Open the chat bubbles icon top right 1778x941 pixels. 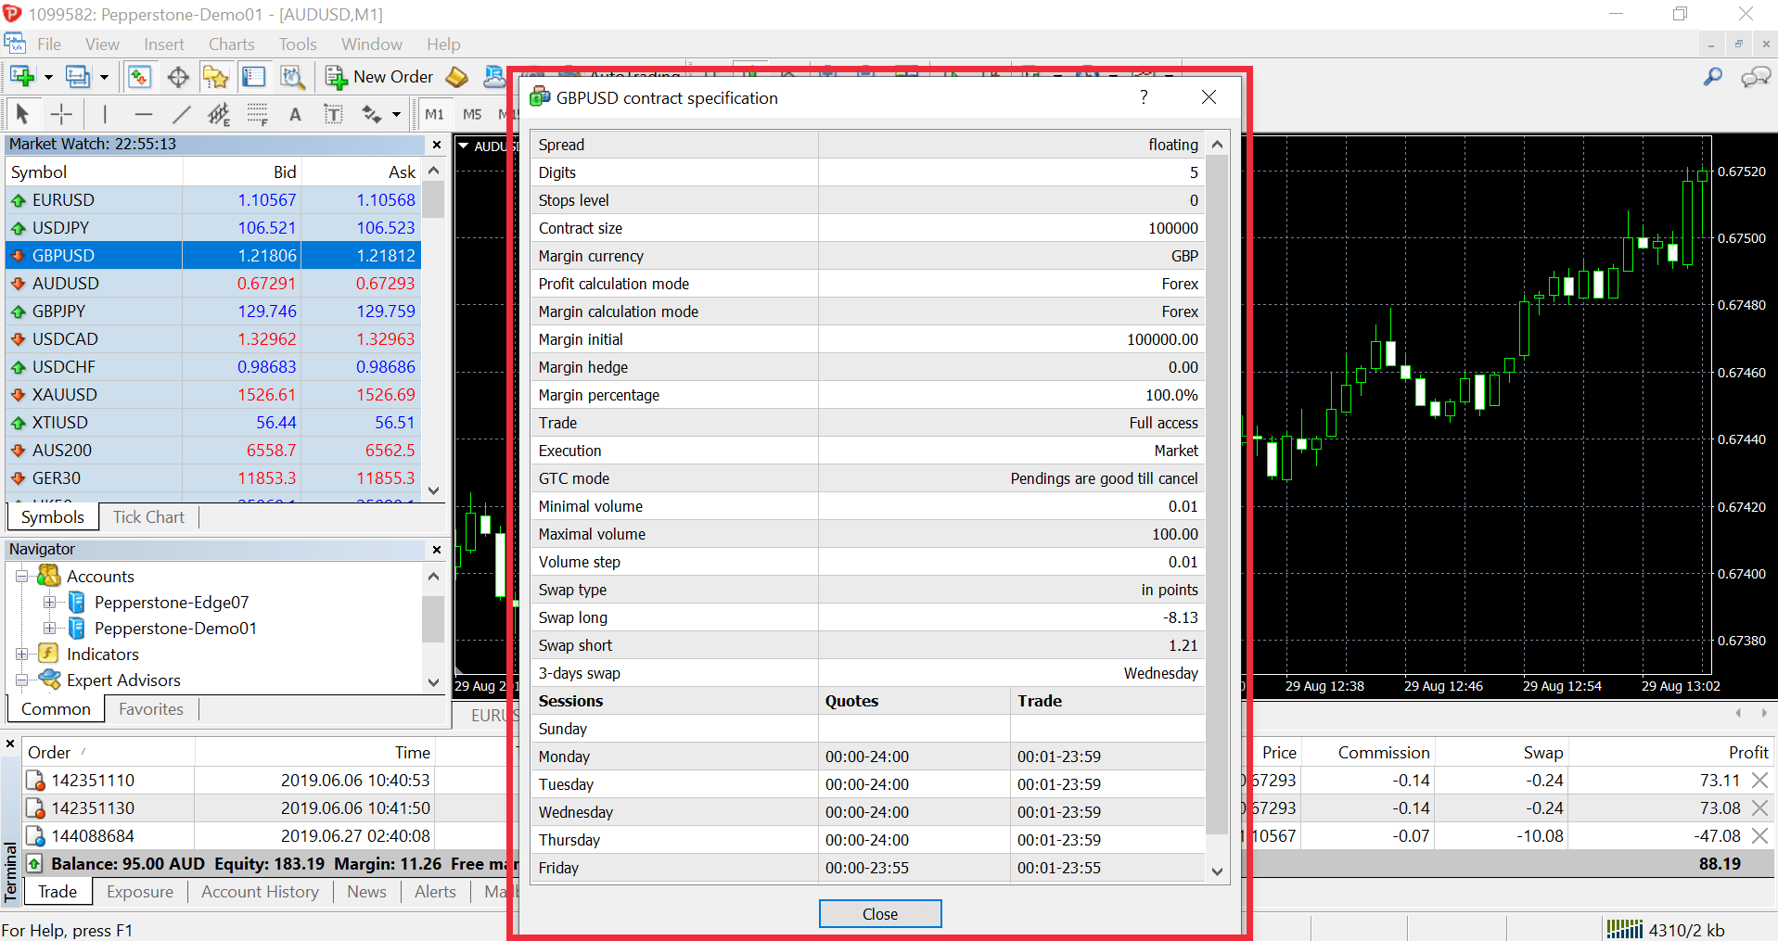(1756, 77)
